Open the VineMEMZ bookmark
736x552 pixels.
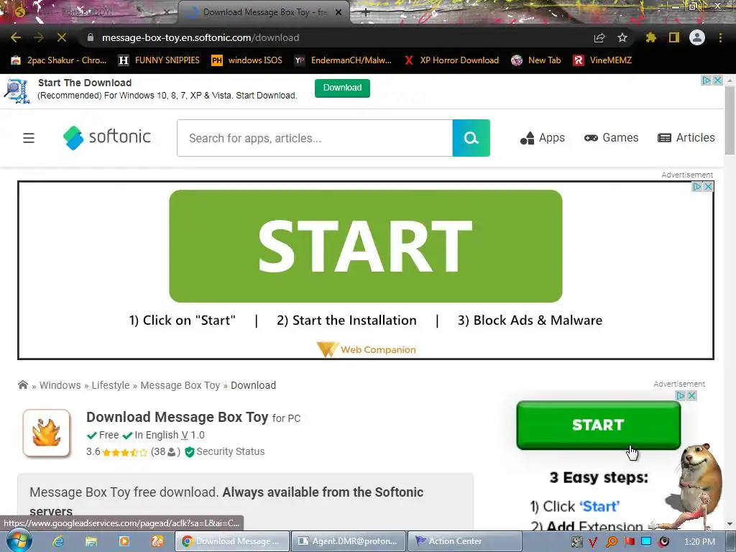click(x=603, y=60)
